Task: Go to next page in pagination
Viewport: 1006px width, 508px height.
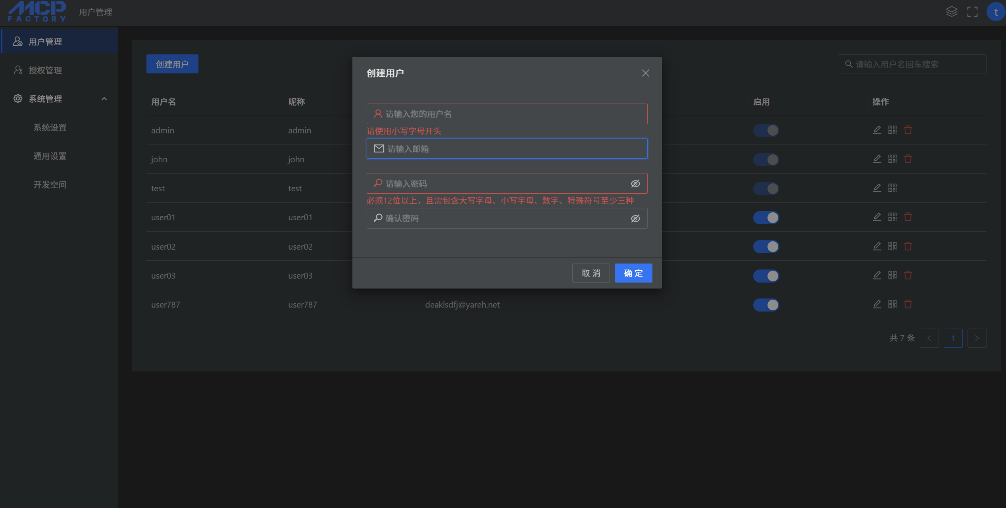Action: click(977, 338)
